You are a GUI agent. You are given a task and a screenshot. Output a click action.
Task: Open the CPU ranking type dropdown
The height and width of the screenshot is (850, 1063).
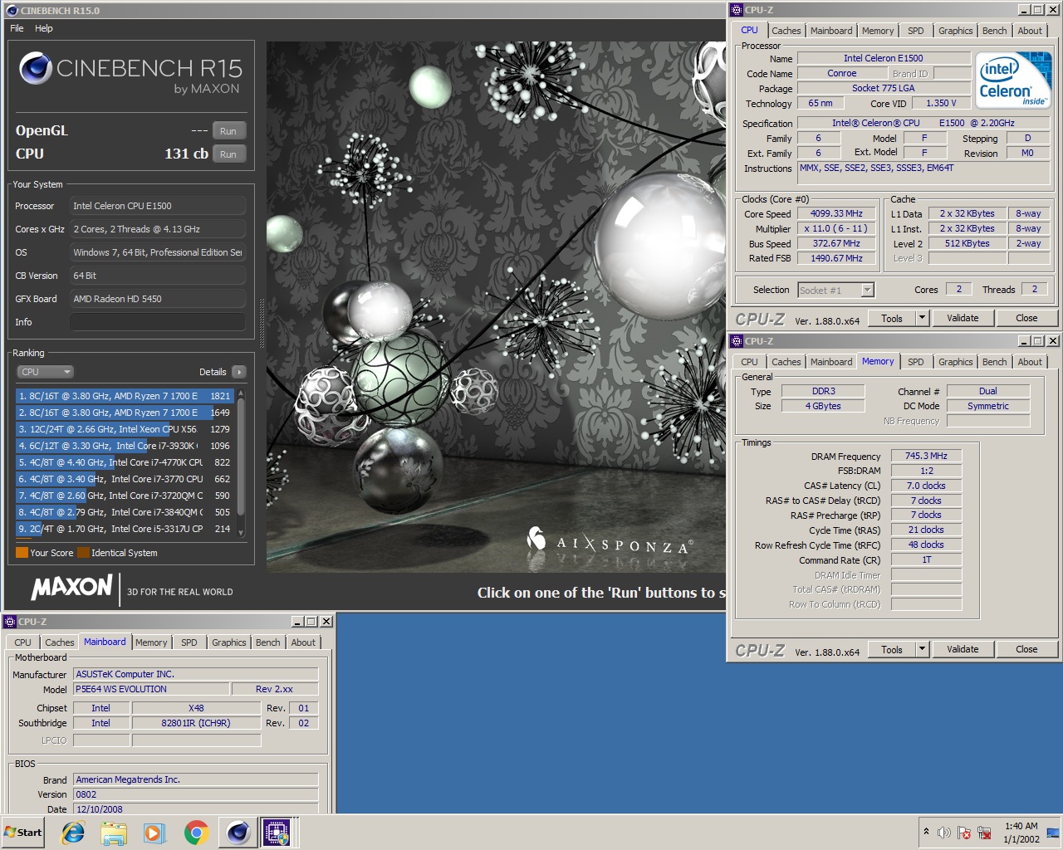click(45, 372)
